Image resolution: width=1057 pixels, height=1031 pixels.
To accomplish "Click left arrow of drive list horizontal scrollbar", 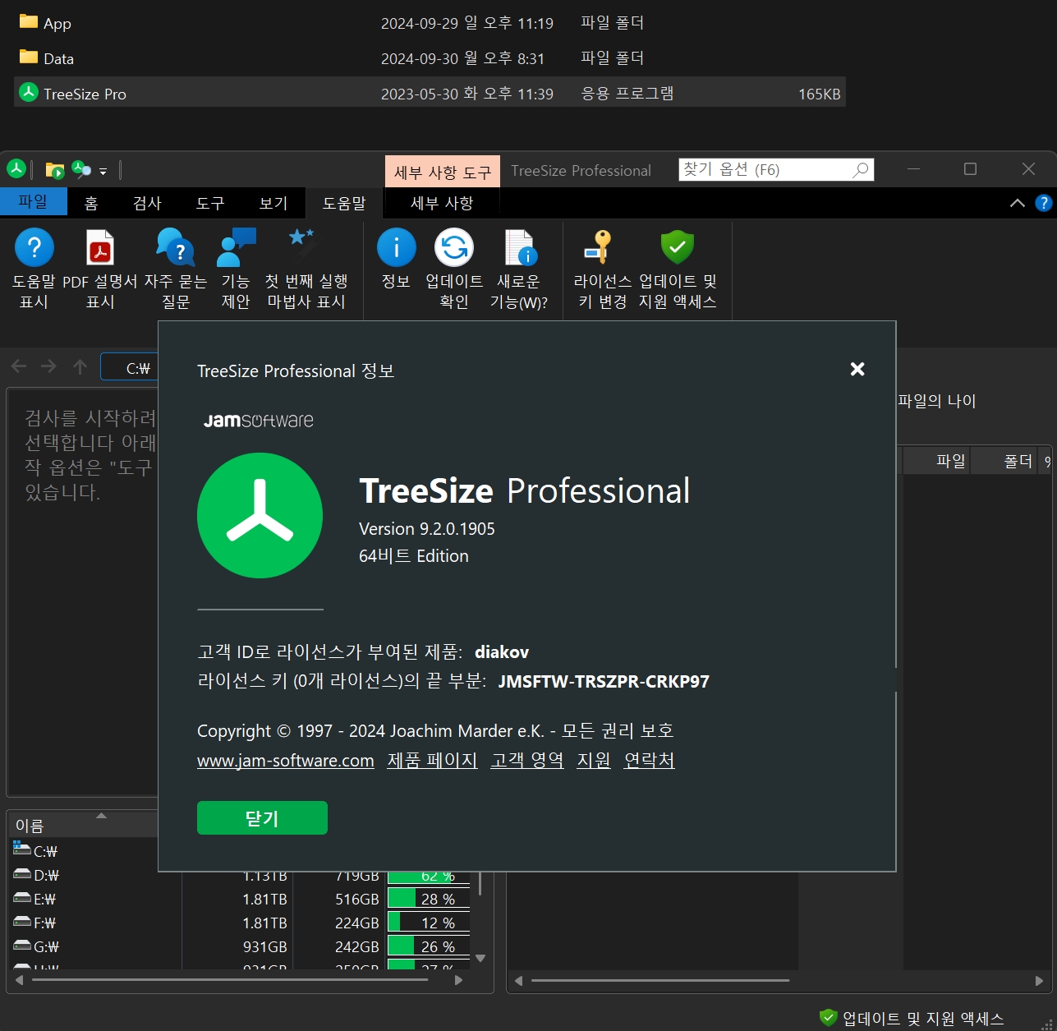I will pyautogui.click(x=20, y=980).
